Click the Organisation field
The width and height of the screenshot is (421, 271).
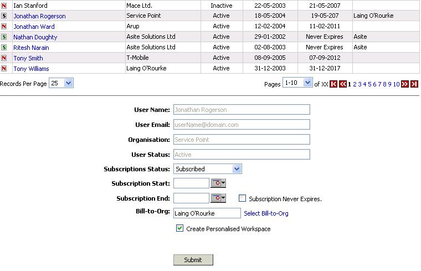pos(242,140)
